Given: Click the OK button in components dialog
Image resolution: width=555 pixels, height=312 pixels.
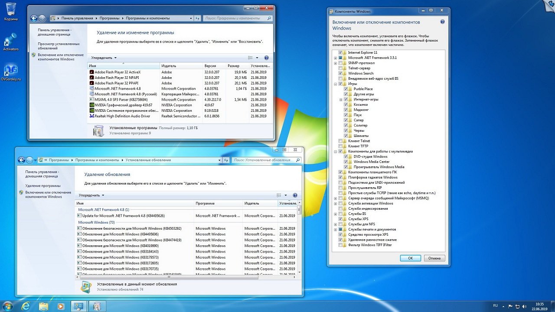Looking at the screenshot, I should 410,258.
